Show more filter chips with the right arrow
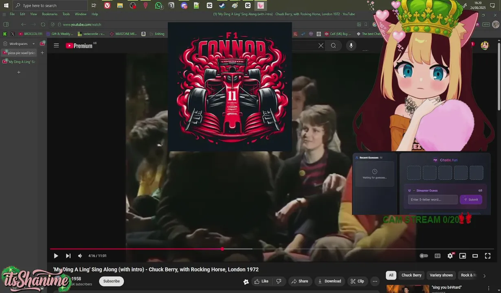The height and width of the screenshot is (293, 501). click(484, 276)
